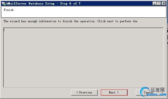Minimize the Database Setup window
Image resolution: width=168 pixels, height=99 pixels.
tap(154, 3)
